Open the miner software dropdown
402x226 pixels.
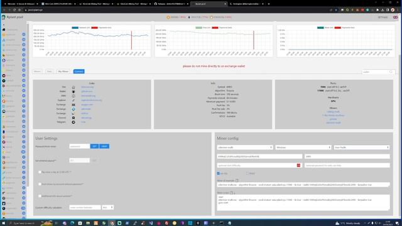click(245, 148)
